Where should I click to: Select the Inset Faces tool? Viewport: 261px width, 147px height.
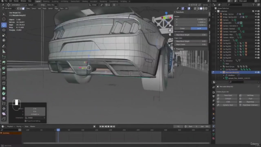click(4, 68)
